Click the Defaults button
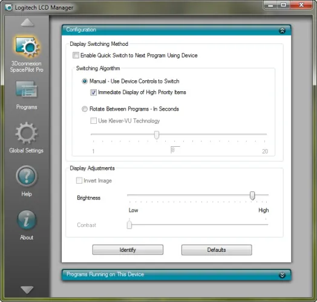317x302 pixels. [x=217, y=250]
